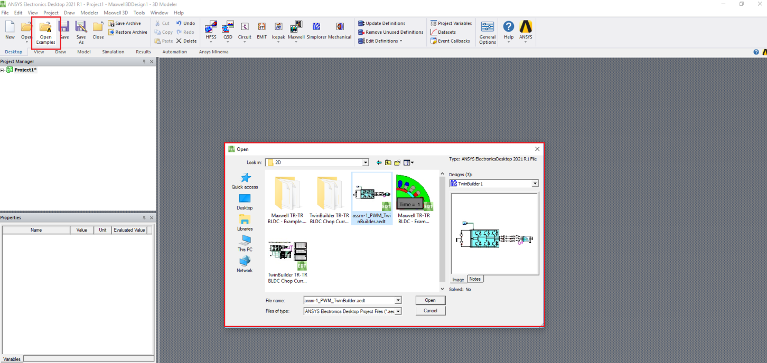Click the Project Variables icon
The image size is (767, 363).
[434, 23]
